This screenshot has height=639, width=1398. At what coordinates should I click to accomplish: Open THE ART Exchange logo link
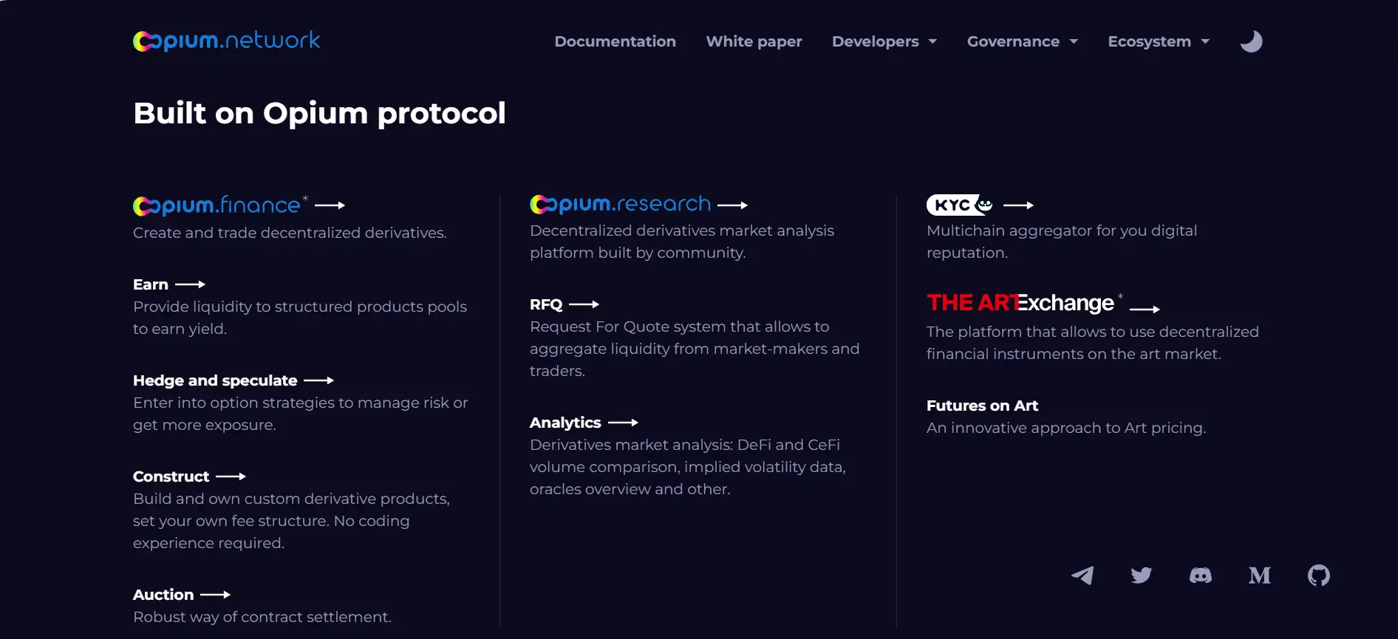(x=1020, y=303)
